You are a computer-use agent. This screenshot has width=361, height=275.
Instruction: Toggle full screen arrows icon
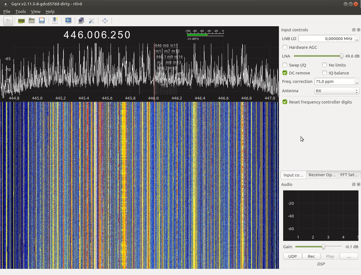pos(105,21)
